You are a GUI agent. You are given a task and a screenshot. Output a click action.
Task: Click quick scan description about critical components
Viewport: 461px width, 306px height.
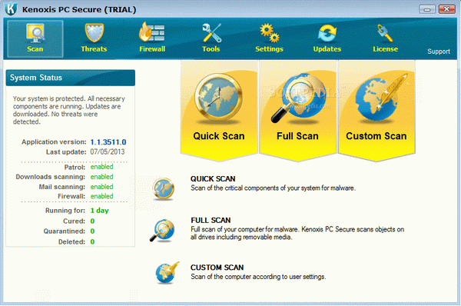tap(273, 188)
